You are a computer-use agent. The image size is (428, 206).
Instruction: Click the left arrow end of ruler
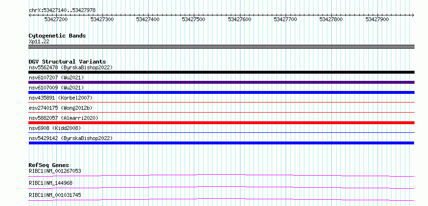[x=30, y=15]
